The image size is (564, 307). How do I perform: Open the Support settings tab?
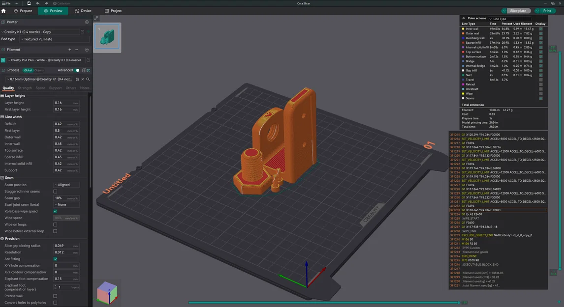point(56,88)
